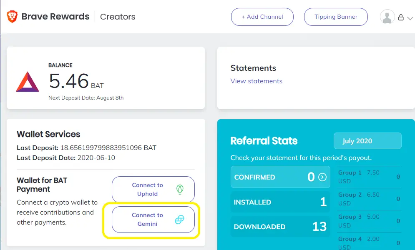Click Next Deposit Date: August 8th text
Viewport: 415px width, 250px height.
[86, 98]
